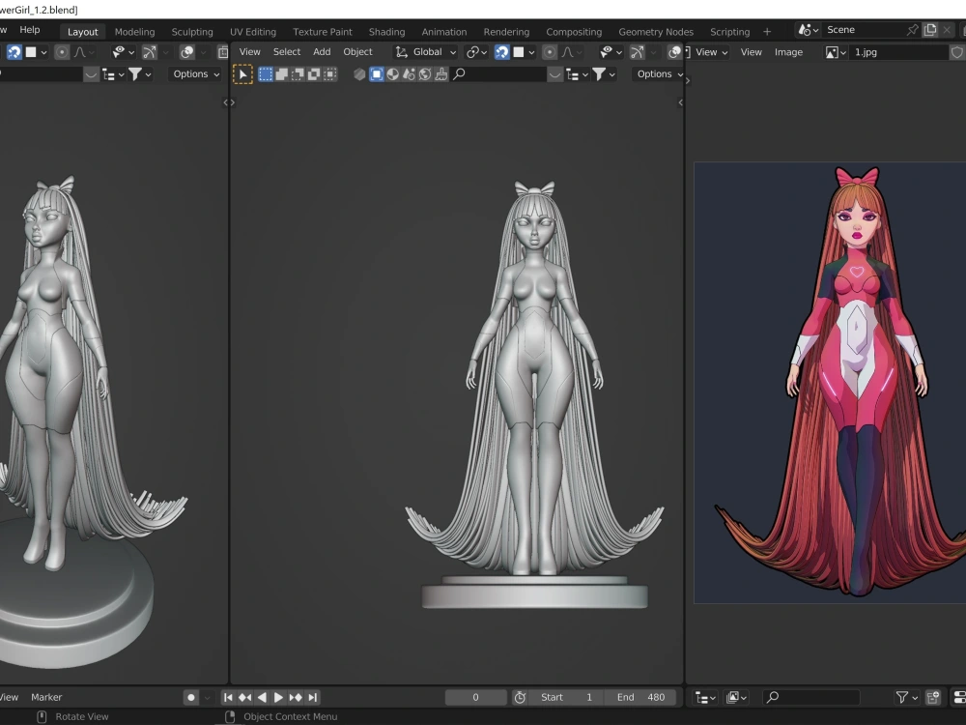
Task: Click the fake user shield icon beside 1.jpg
Action: 956,52
